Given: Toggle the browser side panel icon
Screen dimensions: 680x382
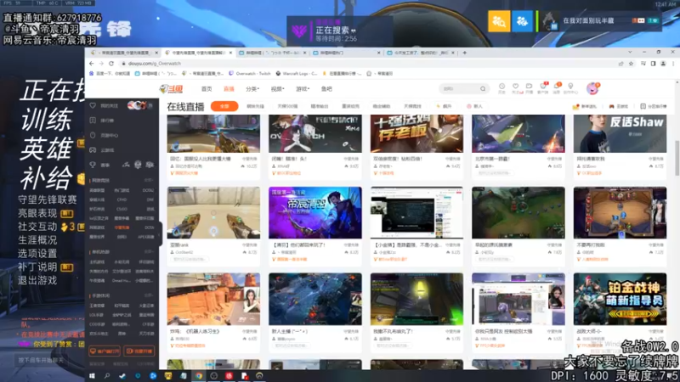Looking at the screenshot, I should pos(653,64).
